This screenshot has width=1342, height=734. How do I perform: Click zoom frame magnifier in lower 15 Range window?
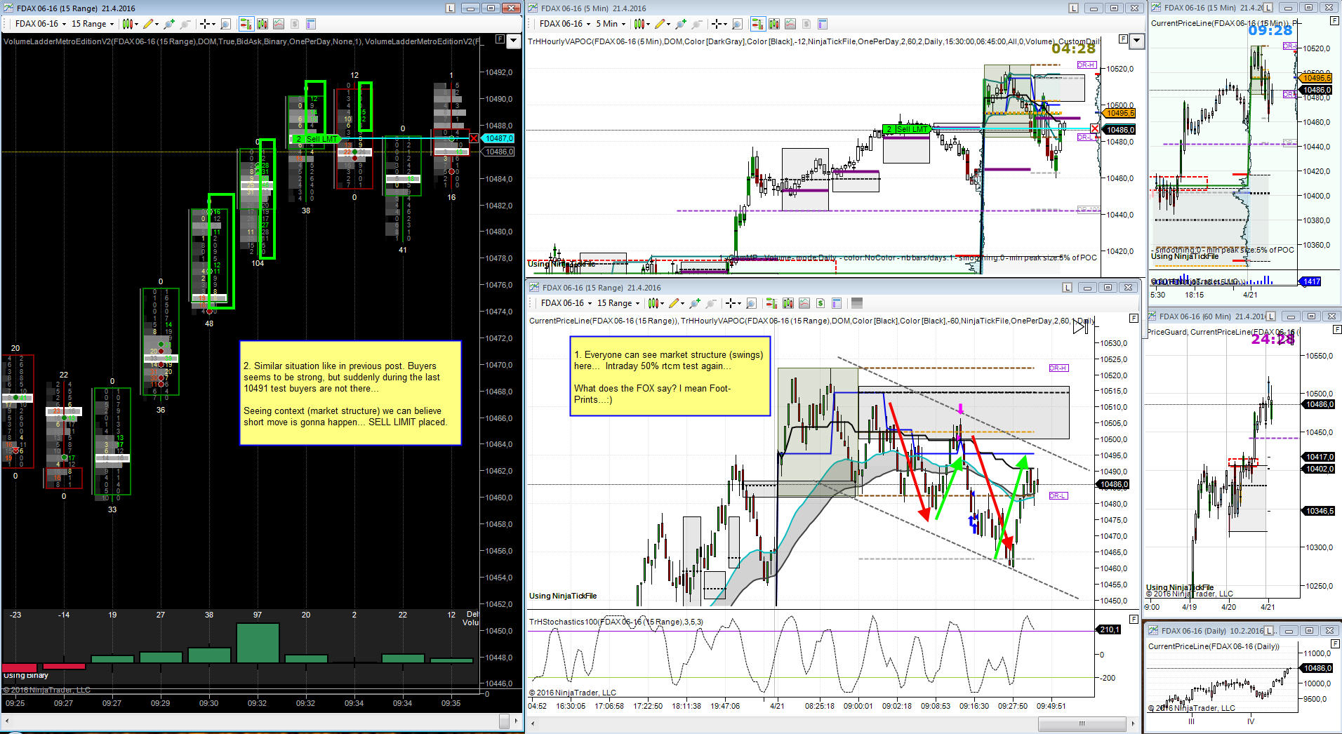751,303
